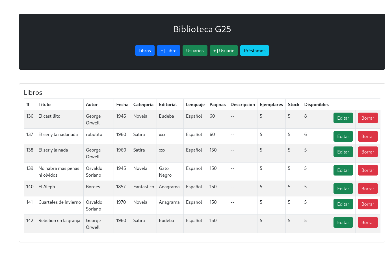Viewport: 392px width, 263px height.
Task: Open the Usuarios section
Action: (x=195, y=50)
